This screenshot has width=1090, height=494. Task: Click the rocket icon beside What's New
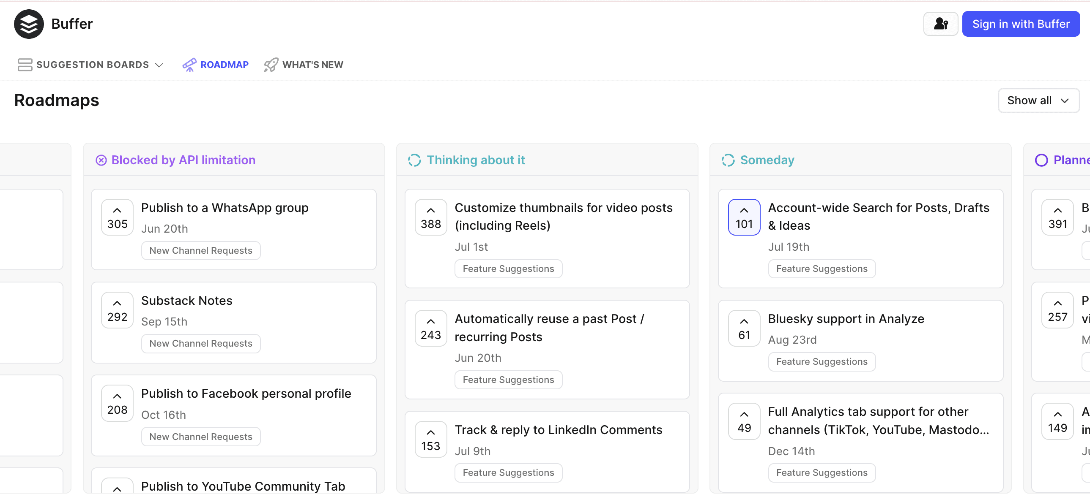click(271, 65)
